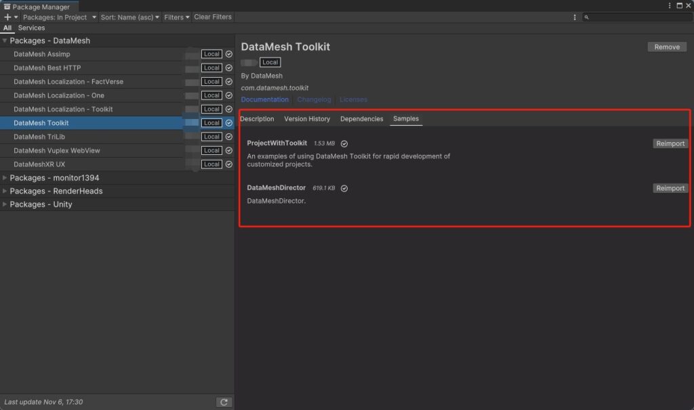This screenshot has height=410, width=694.
Task: Click the Remove button for DataMesh Toolkit
Action: pyautogui.click(x=666, y=47)
